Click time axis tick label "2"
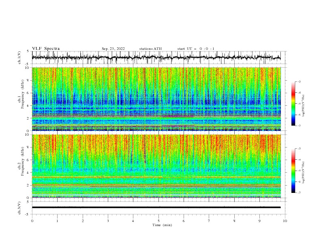The height and width of the screenshot is (248, 321). pos(83,221)
